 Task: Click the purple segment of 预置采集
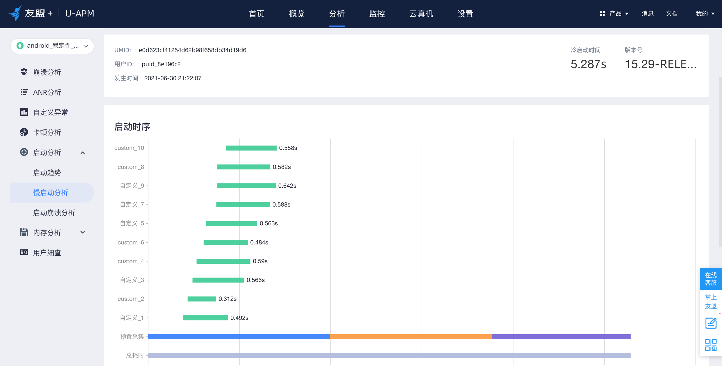pyautogui.click(x=561, y=337)
